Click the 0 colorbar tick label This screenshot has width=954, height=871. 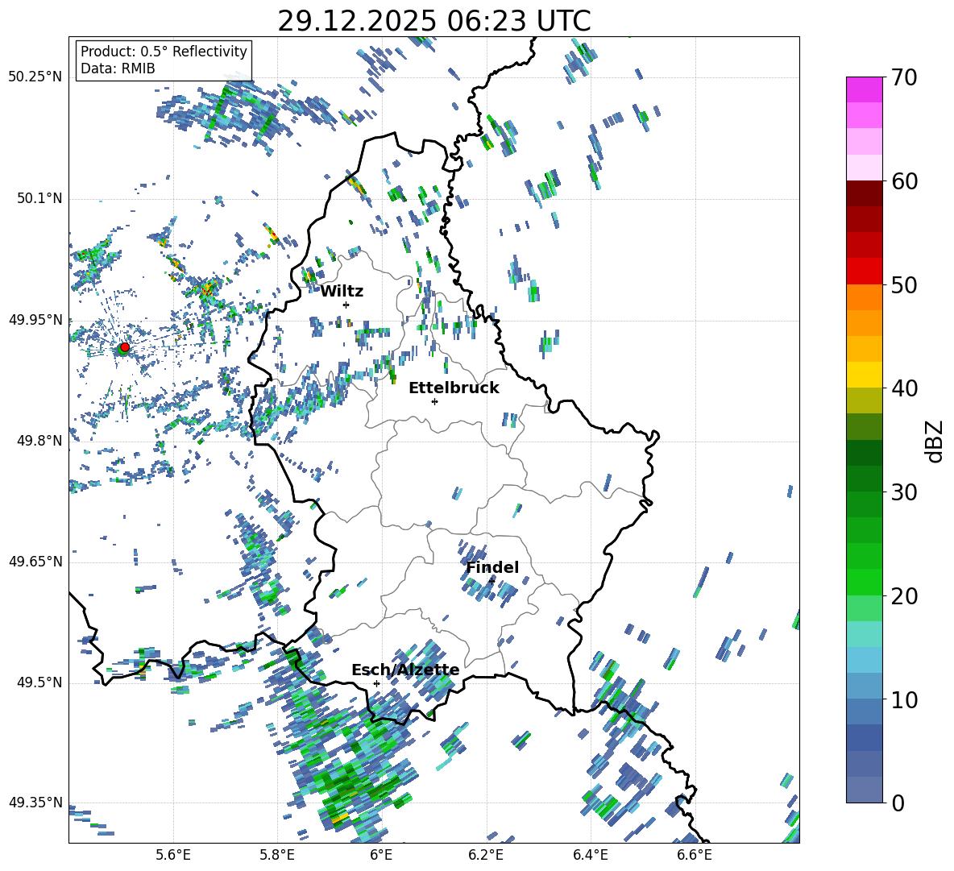898,803
